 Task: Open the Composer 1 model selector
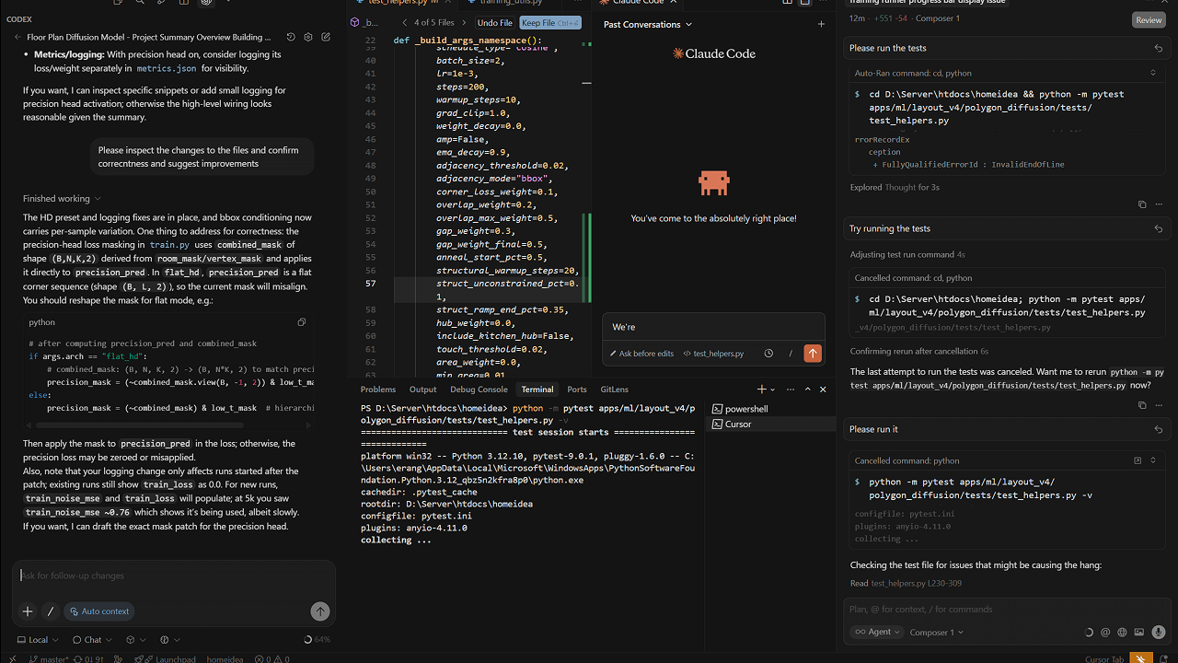point(936,633)
